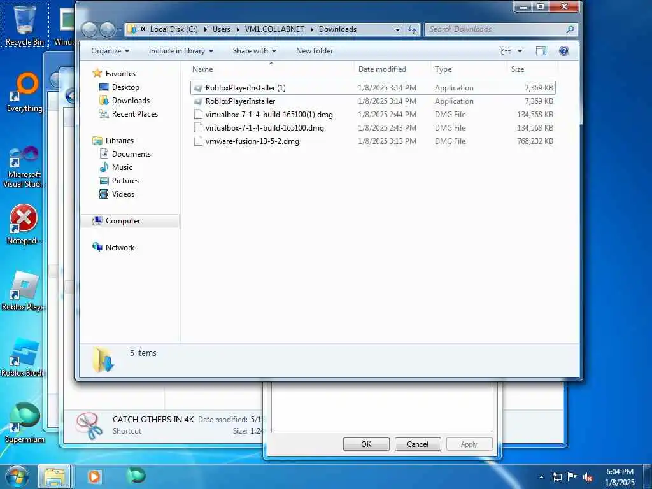652x489 pixels.
Task: Open the Include in library dropdown
Action: pyautogui.click(x=181, y=51)
